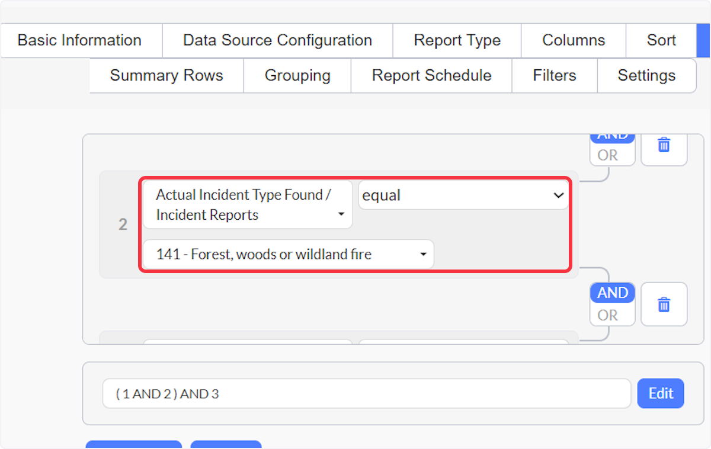Image resolution: width=711 pixels, height=449 pixels.
Task: Open the Basic Information tab
Action: click(80, 40)
